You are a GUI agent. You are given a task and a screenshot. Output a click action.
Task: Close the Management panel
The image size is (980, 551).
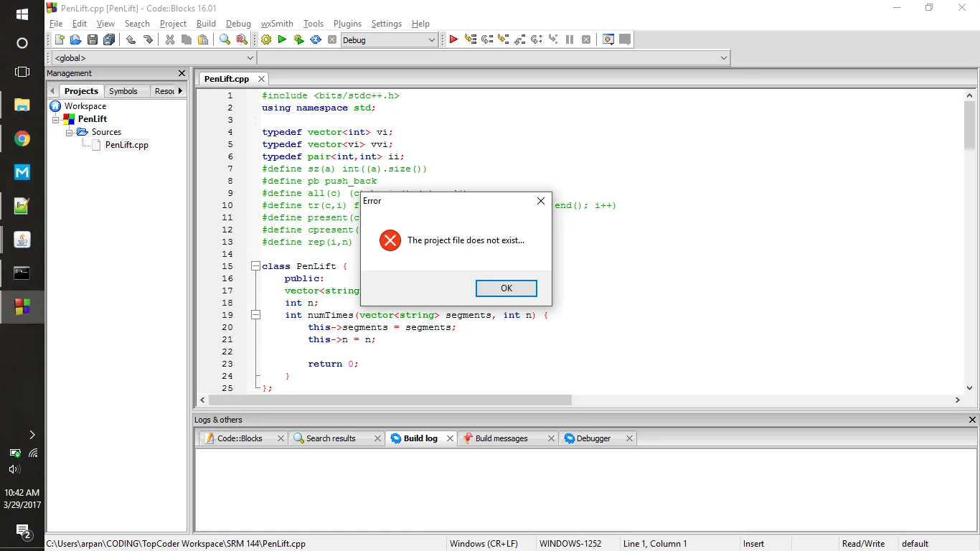182,73
